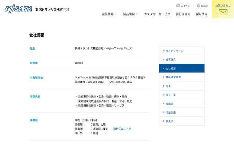Screen dimensions: 234x146
Task: Click the 本社所在地 row label
Action: tap(37, 77)
